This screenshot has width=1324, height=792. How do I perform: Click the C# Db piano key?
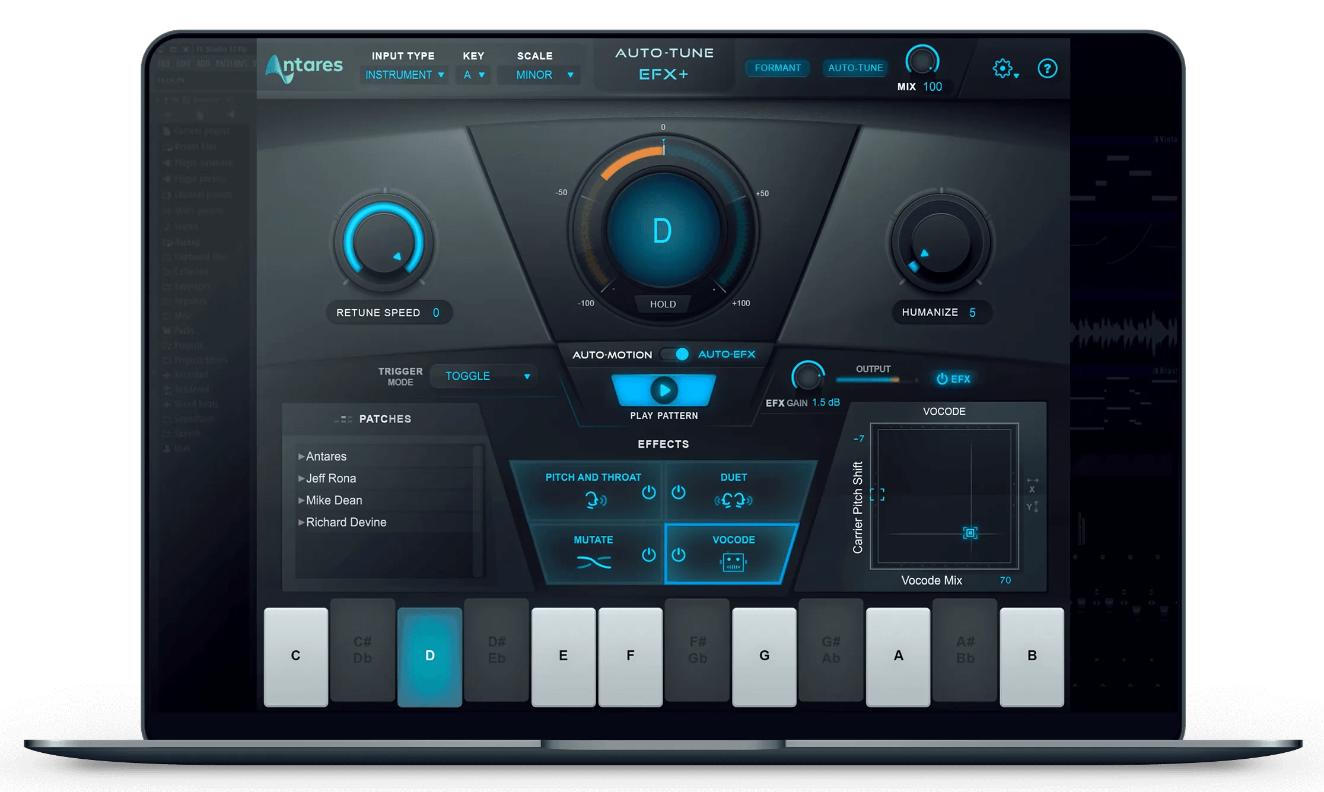(362, 650)
